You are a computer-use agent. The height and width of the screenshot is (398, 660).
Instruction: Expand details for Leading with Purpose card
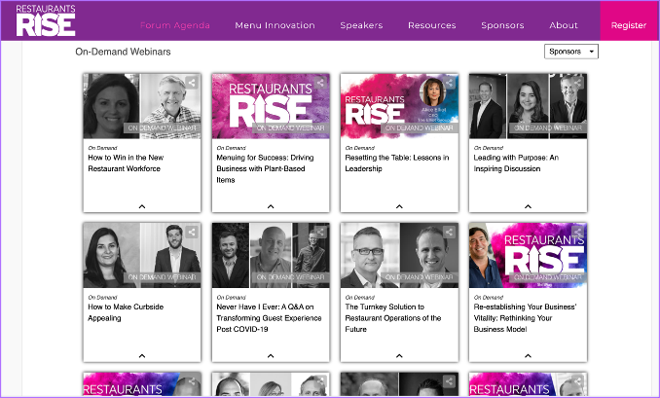[x=528, y=206]
